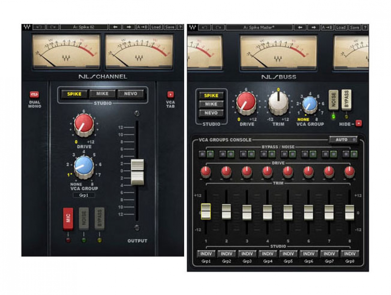Open the INDIV studio selector for Grp1

pyautogui.click(x=206, y=254)
